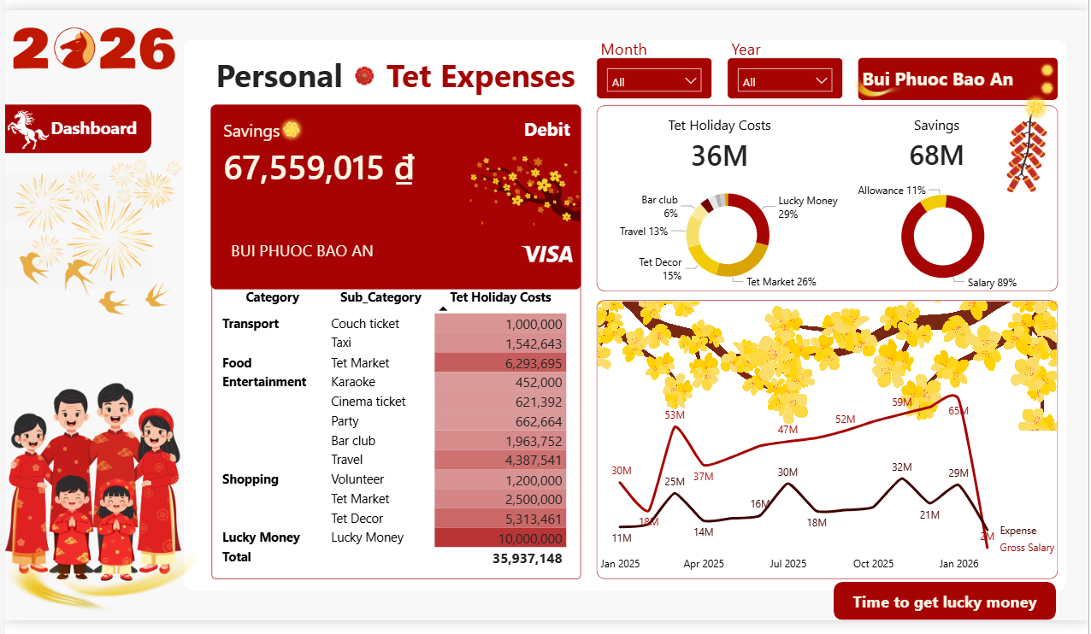The height and width of the screenshot is (634, 1091).
Task: Click the VISA logo on the debit card
Action: [550, 254]
